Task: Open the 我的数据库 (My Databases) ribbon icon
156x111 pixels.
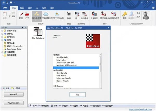Action: click(37, 14)
